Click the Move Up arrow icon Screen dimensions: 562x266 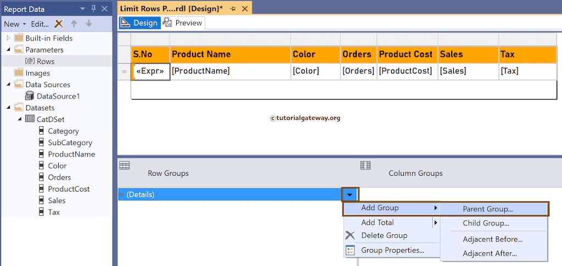click(x=74, y=24)
